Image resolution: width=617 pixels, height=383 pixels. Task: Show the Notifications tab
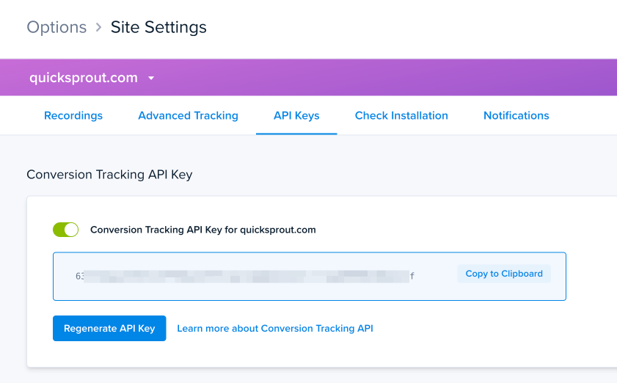(516, 116)
